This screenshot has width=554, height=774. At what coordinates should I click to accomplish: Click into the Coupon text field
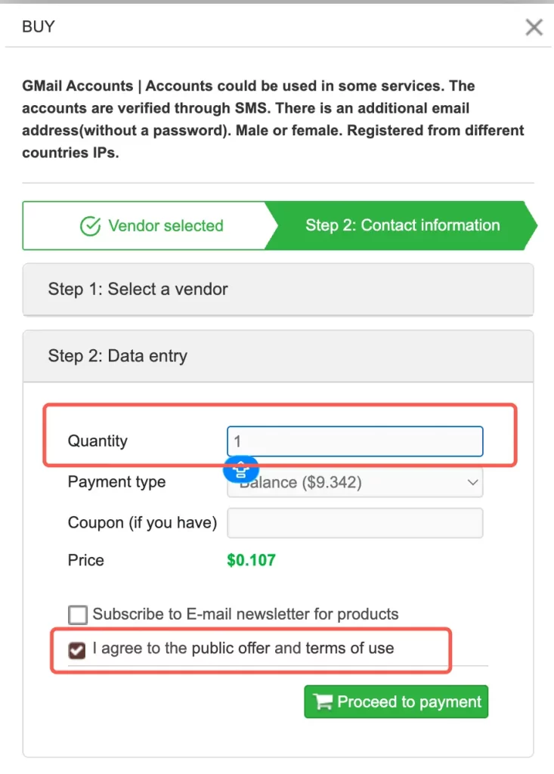(354, 522)
